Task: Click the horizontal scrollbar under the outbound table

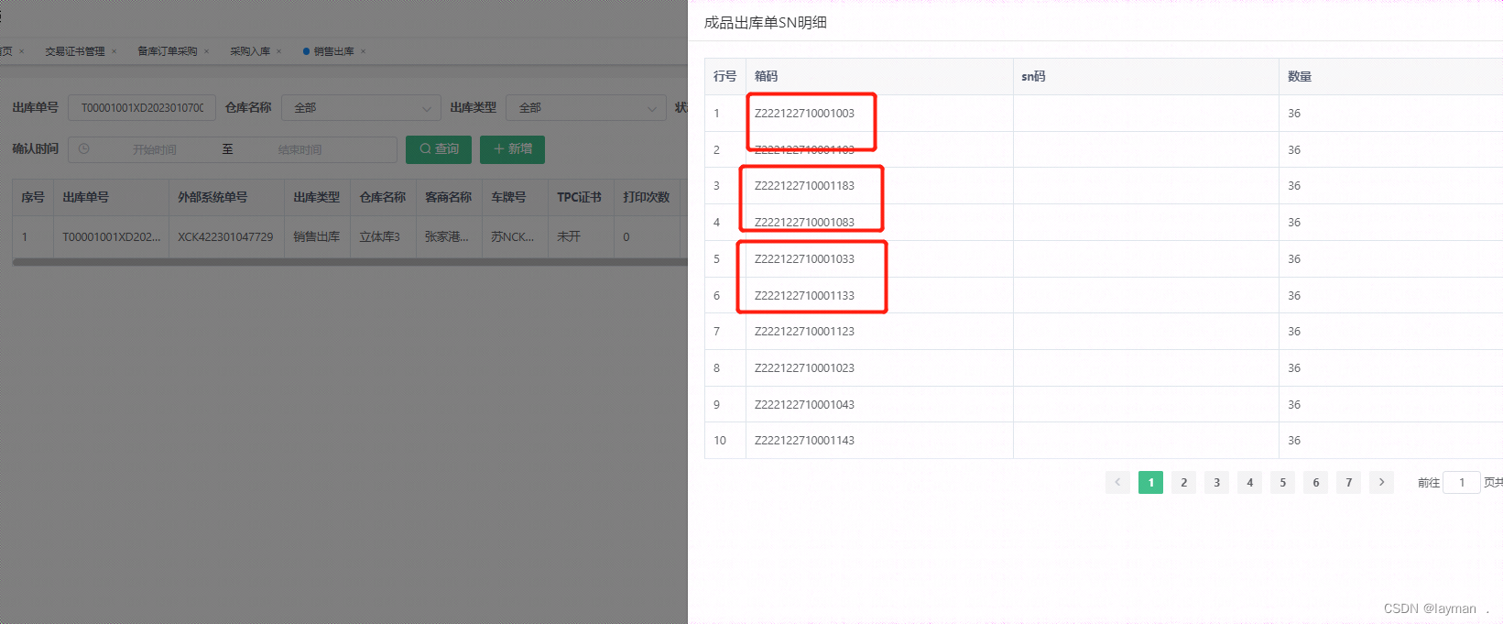Action: (x=350, y=262)
